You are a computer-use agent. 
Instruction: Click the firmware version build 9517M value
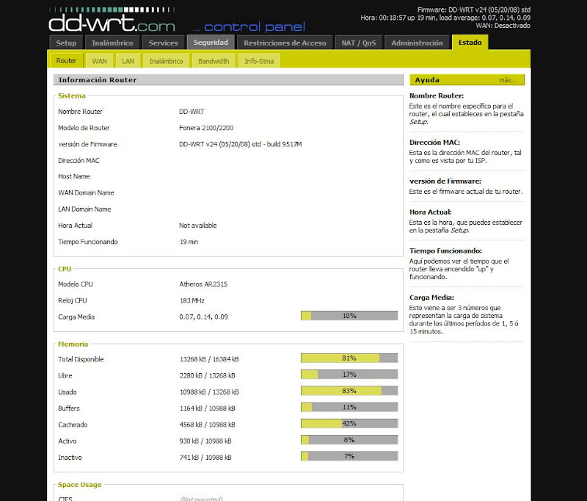(x=241, y=144)
